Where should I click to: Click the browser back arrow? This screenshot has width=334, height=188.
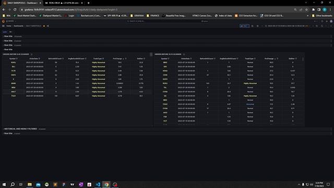pos(4,9)
